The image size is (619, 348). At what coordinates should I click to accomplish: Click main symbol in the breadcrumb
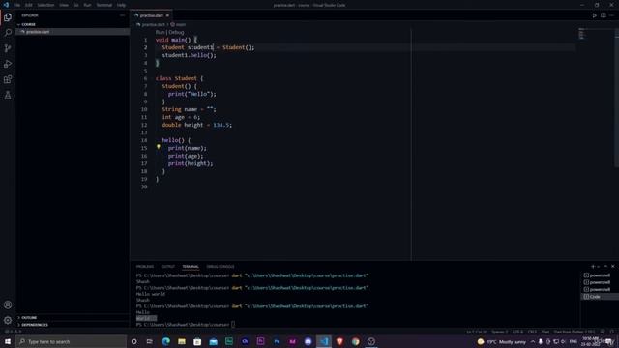pos(181,24)
